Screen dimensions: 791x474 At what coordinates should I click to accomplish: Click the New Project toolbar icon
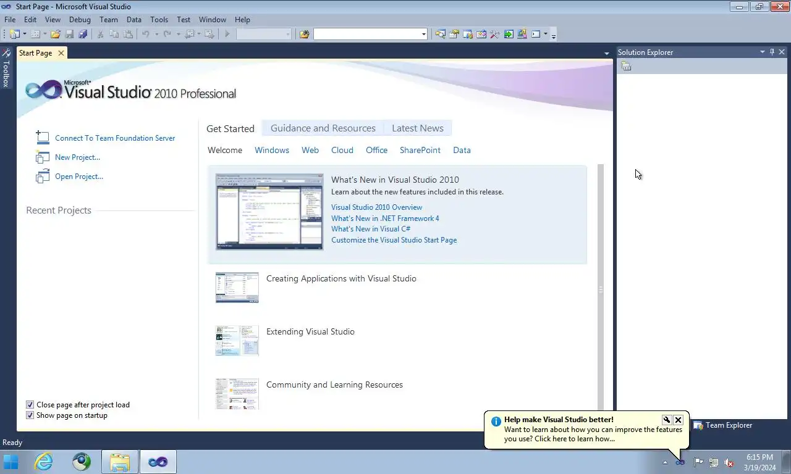(14, 35)
